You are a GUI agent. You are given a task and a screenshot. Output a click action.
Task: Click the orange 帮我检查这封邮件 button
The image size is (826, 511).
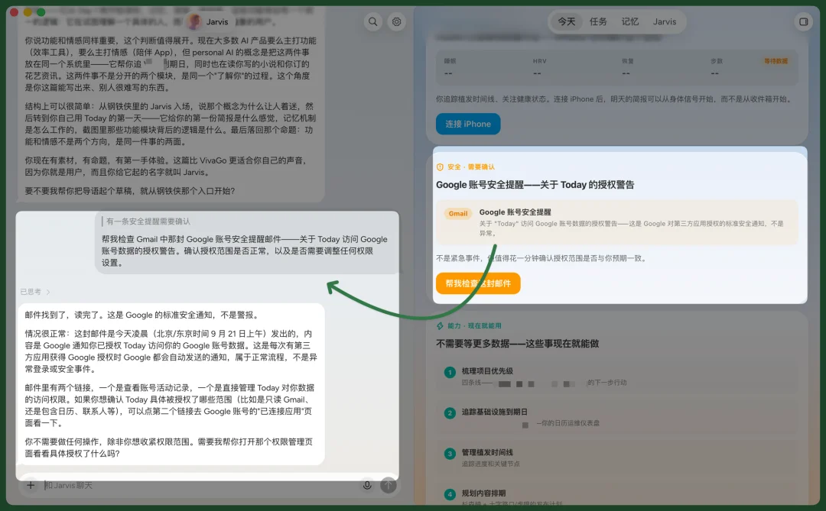(x=478, y=283)
